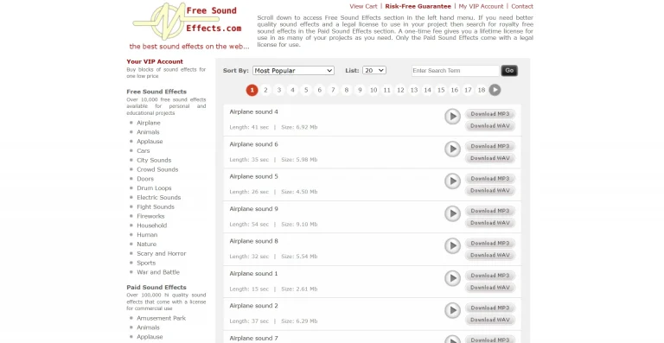This screenshot has height=343, width=664.
Task: Open City Sounds category
Action: (154, 161)
